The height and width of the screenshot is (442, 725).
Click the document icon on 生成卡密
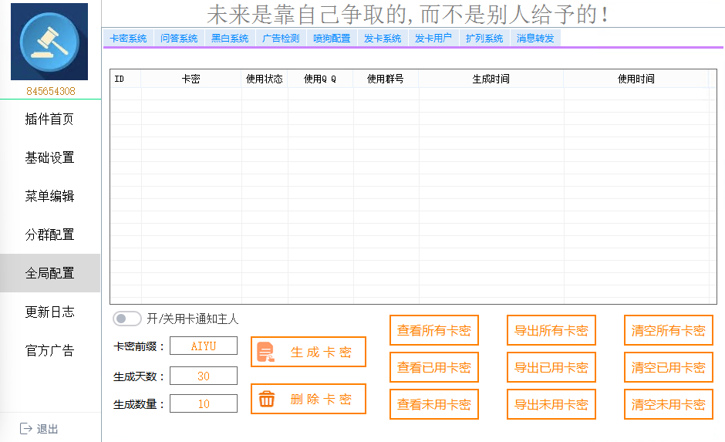point(266,352)
